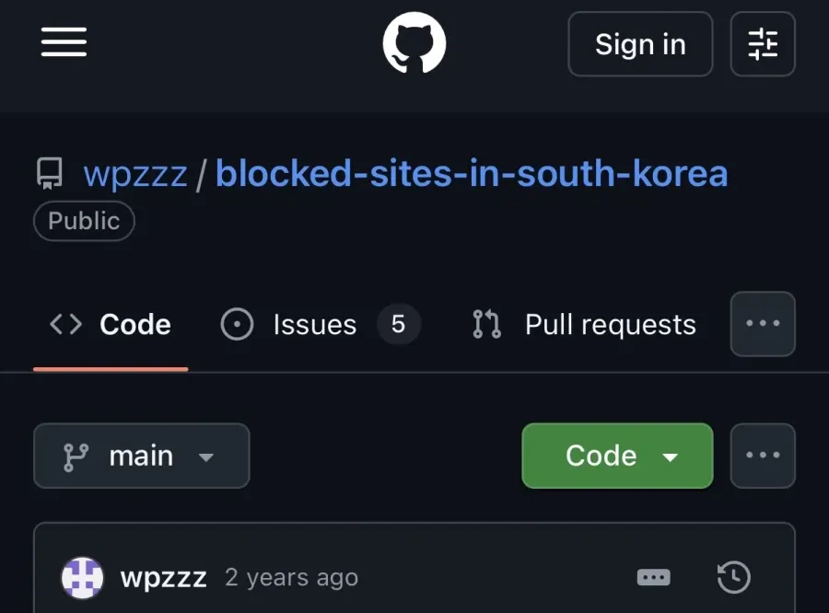Click the repository book icon
The height and width of the screenshot is (613, 829).
click(50, 173)
